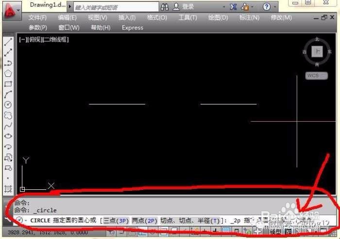Select the Elliptical Arc tool

pyautogui.click(x=8, y=147)
